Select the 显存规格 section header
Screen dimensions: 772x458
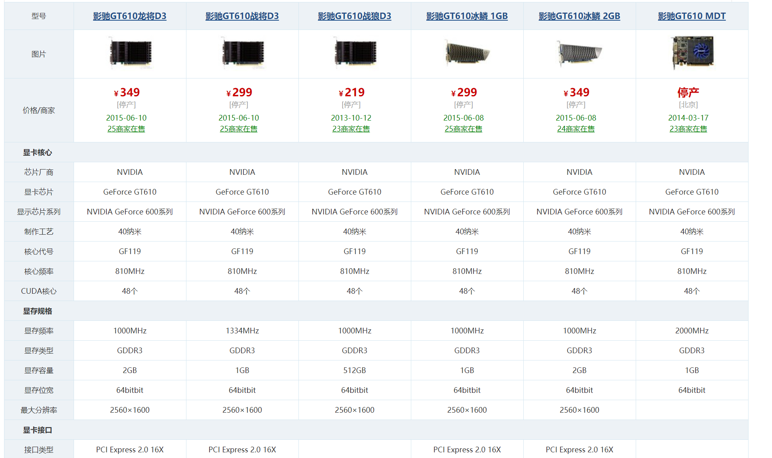(x=37, y=311)
